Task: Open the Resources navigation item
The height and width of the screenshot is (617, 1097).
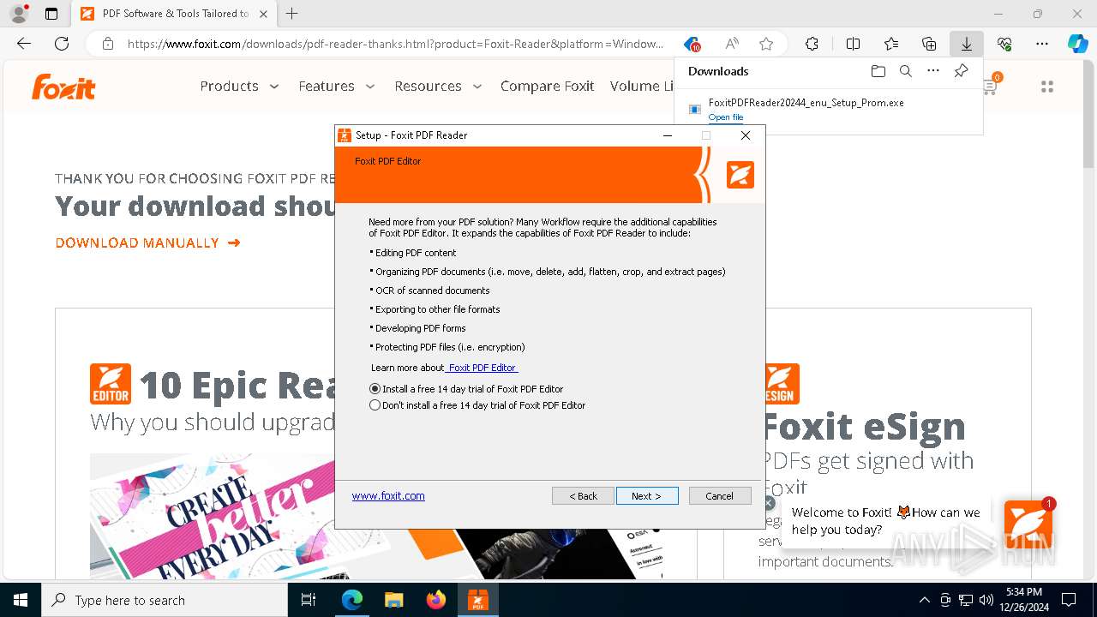Action: [428, 86]
